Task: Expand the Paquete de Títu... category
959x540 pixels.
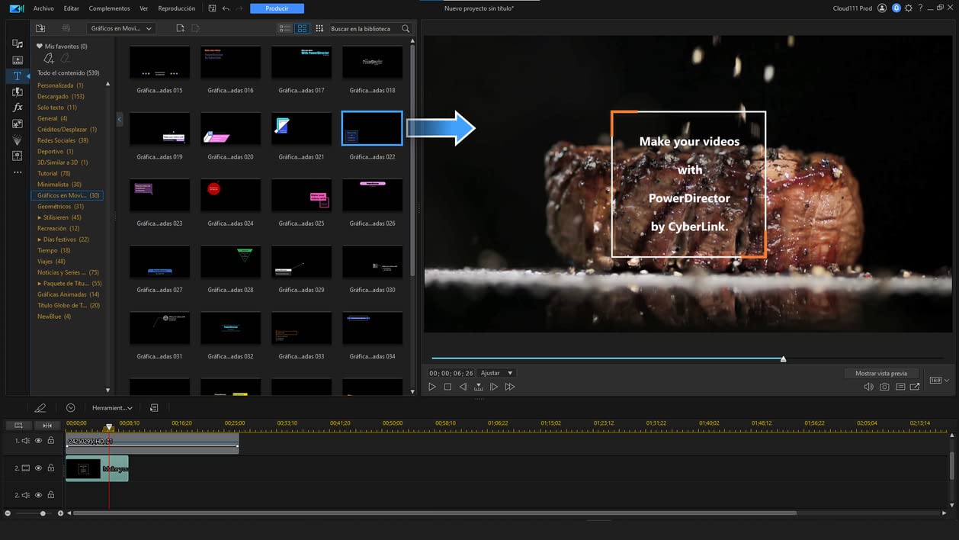Action: (40, 283)
